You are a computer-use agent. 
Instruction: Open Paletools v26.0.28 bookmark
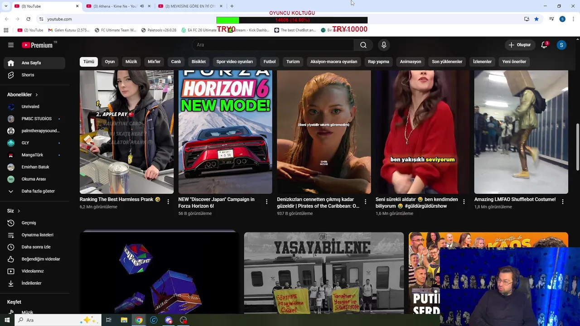pos(159,30)
